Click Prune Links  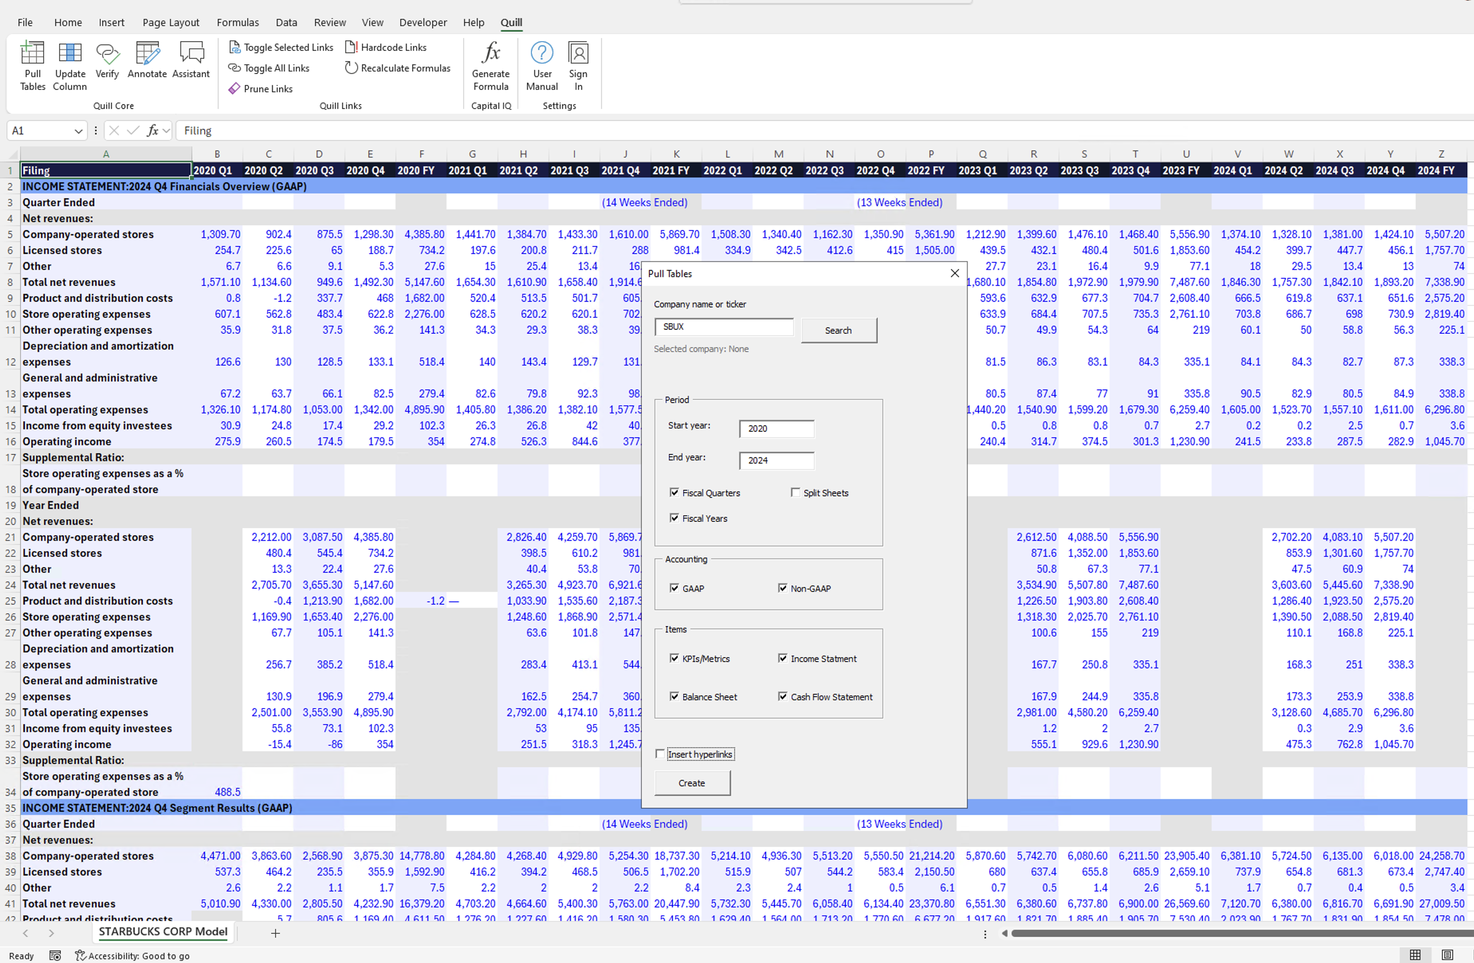(260, 88)
